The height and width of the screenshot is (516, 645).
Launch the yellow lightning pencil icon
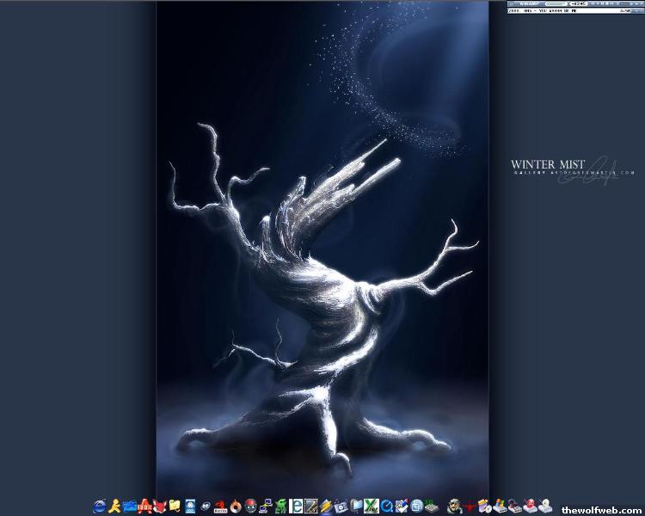[x=326, y=506]
